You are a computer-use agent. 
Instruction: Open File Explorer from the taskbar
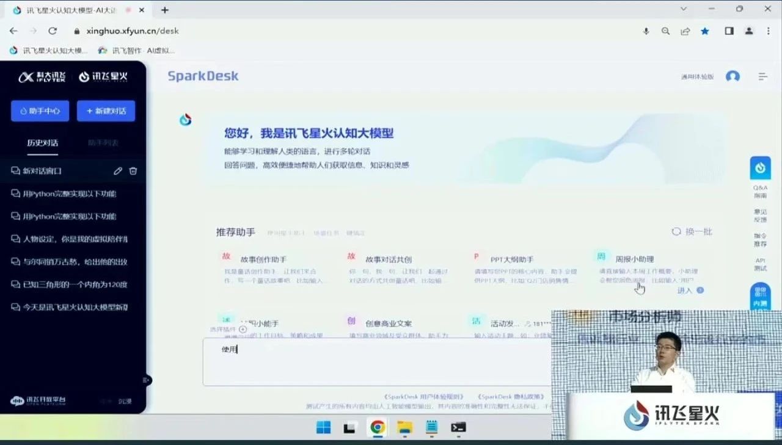(x=404, y=427)
